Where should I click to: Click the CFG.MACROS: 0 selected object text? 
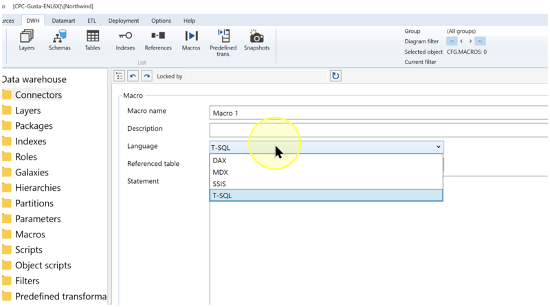[x=467, y=52]
